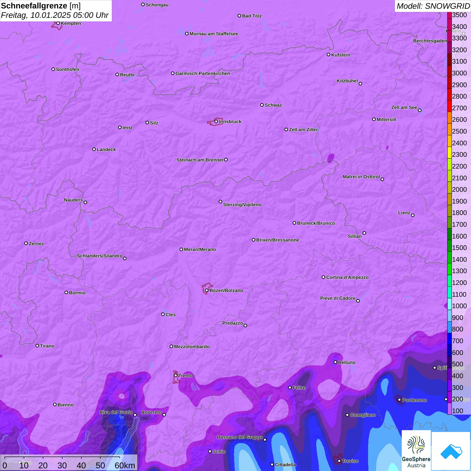This screenshot has width=471, height=471.
Task: Click the Zell am Ziller label
Action: [303, 130]
